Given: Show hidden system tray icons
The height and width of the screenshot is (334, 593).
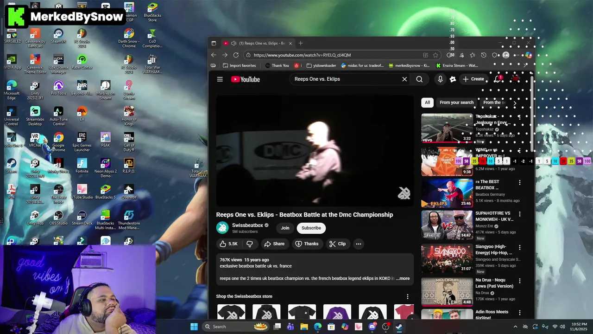Looking at the screenshot, I should coord(515,327).
